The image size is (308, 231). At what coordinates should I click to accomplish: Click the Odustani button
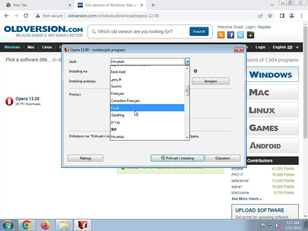pos(222,158)
